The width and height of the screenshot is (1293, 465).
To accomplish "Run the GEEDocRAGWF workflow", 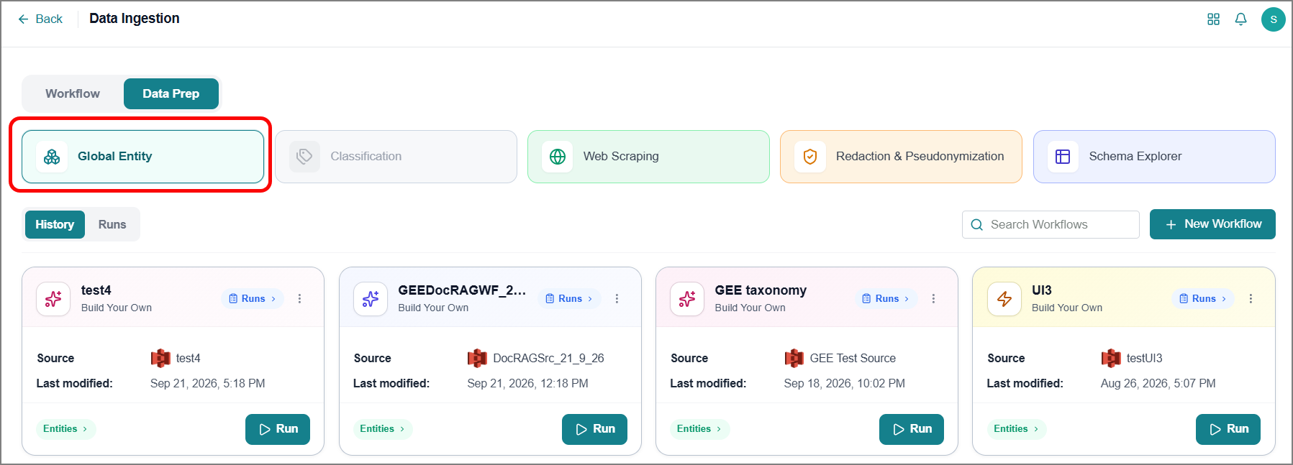I will click(594, 429).
